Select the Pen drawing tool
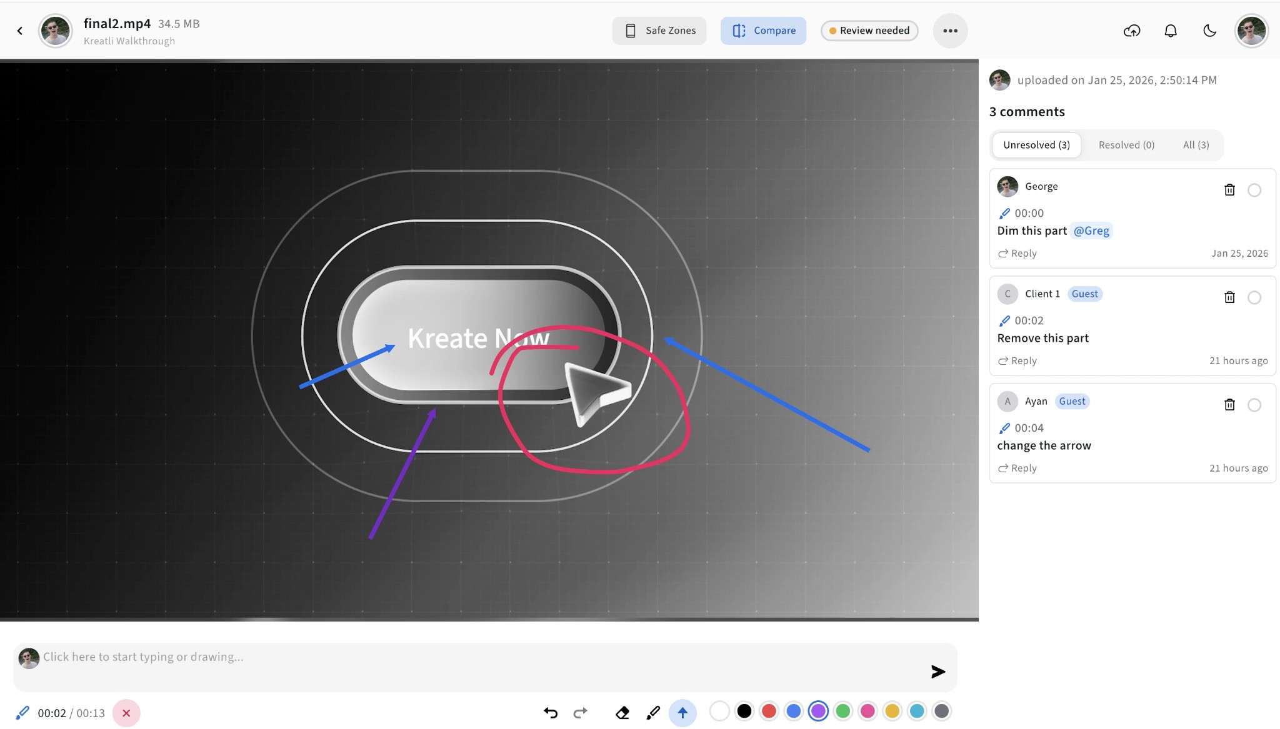1280x729 pixels. click(x=652, y=712)
